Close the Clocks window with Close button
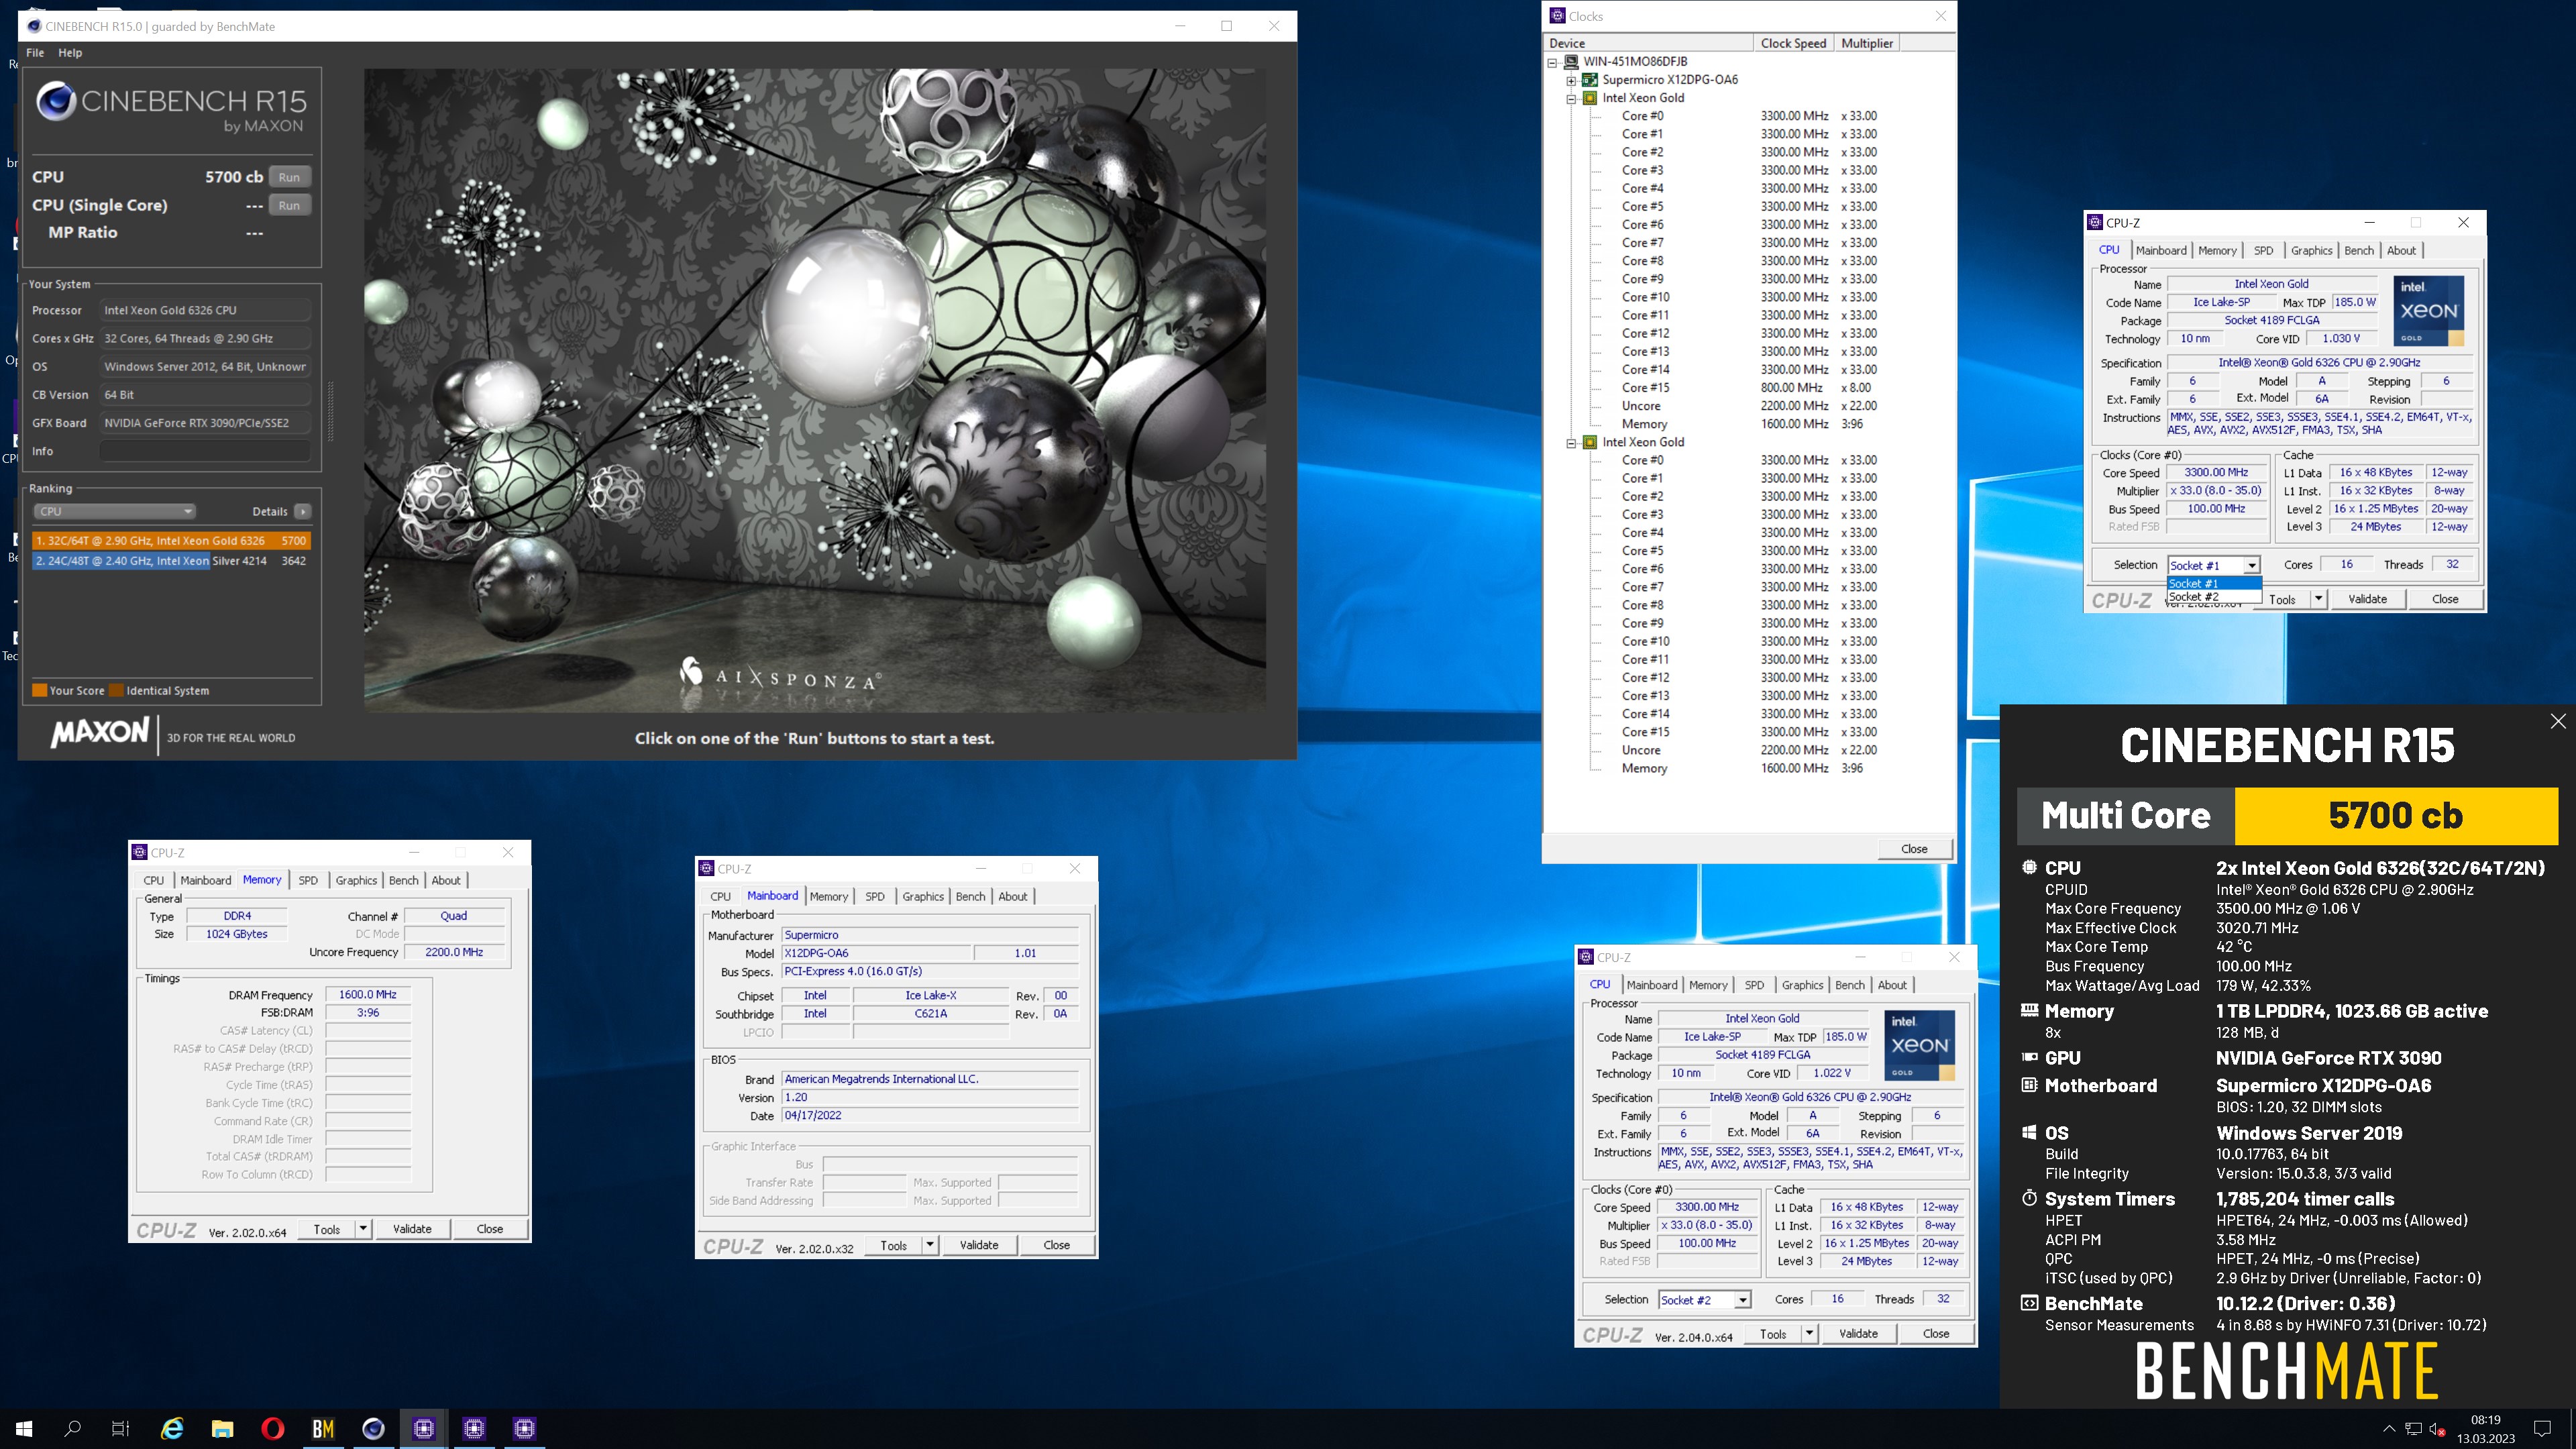Image resolution: width=2576 pixels, height=1449 pixels. pos(1914,848)
